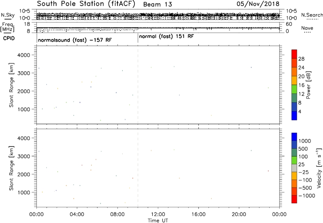Click the power panel 'Slant Range [km]' label

click(11, 85)
